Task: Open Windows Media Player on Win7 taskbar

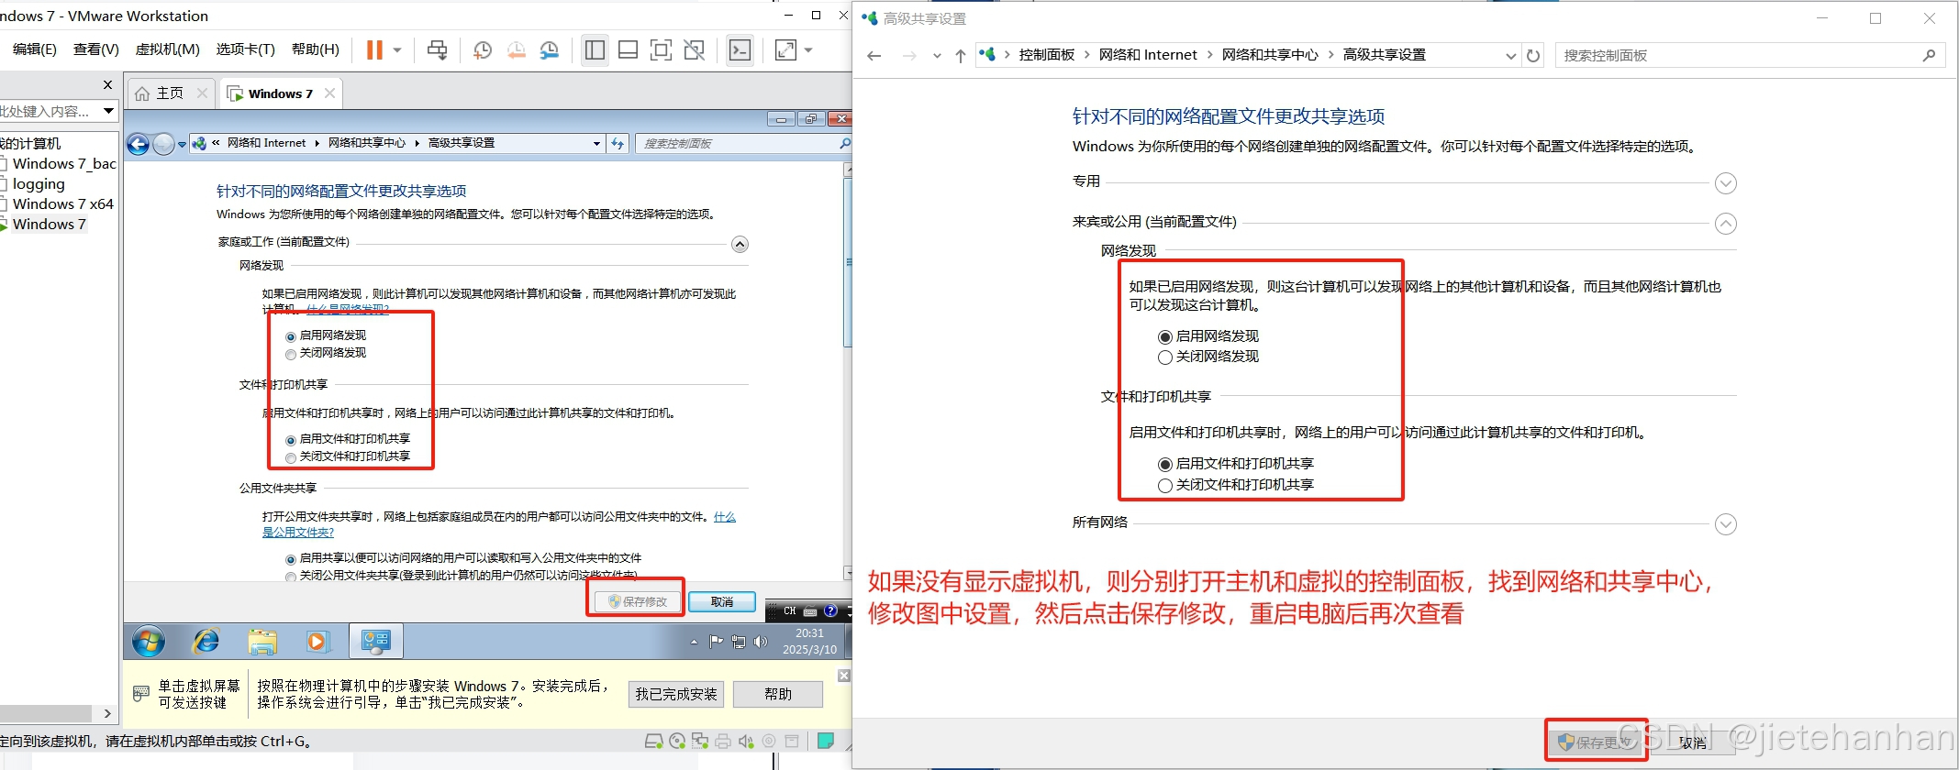Action: pyautogui.click(x=317, y=641)
